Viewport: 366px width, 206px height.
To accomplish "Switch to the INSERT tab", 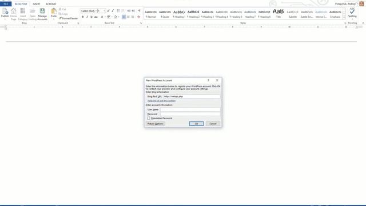I will click(37, 4).
